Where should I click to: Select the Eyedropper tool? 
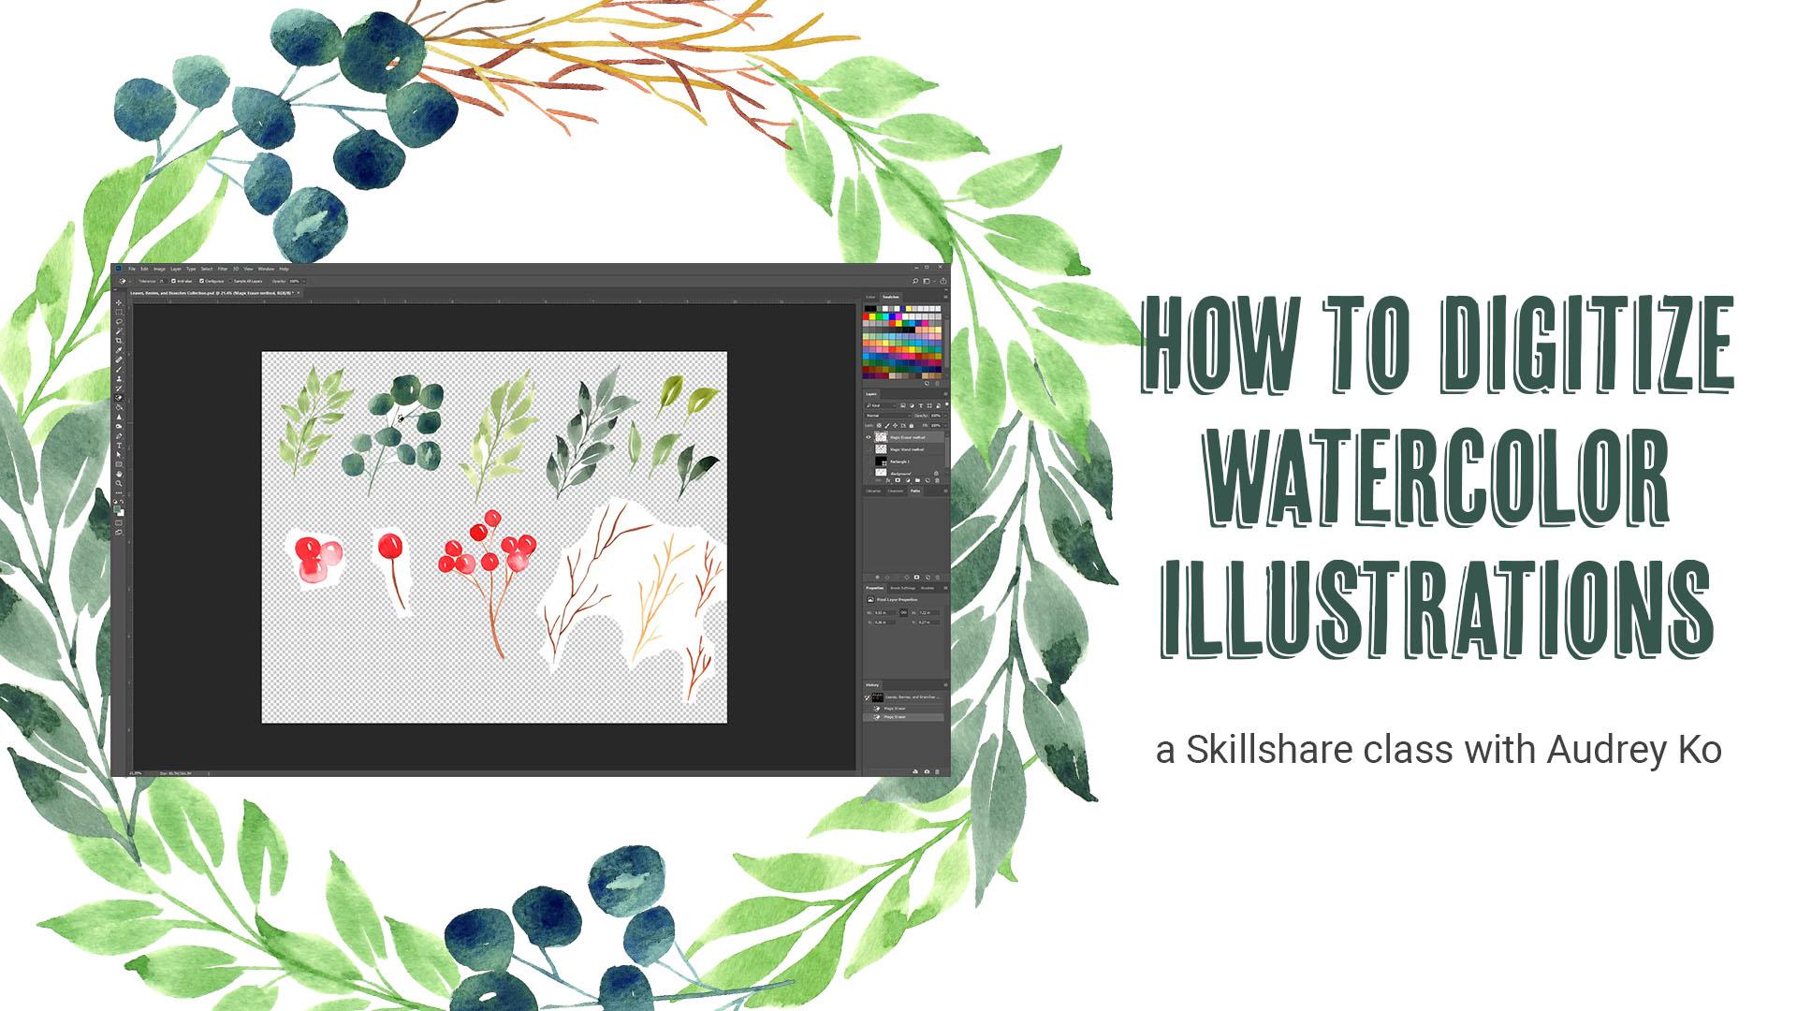point(119,351)
